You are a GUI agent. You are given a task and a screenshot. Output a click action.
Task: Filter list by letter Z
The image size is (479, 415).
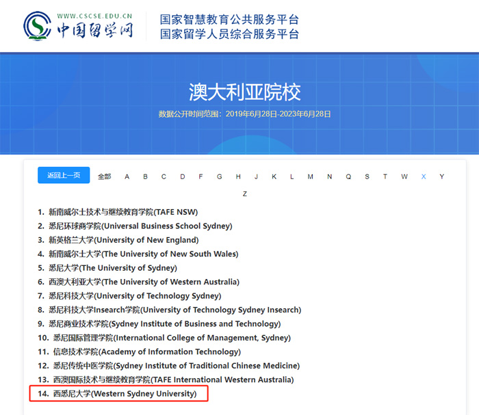coord(245,193)
